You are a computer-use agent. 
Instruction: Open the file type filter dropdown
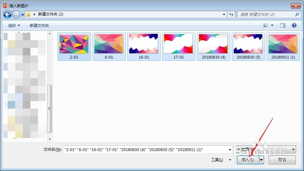[266, 149]
